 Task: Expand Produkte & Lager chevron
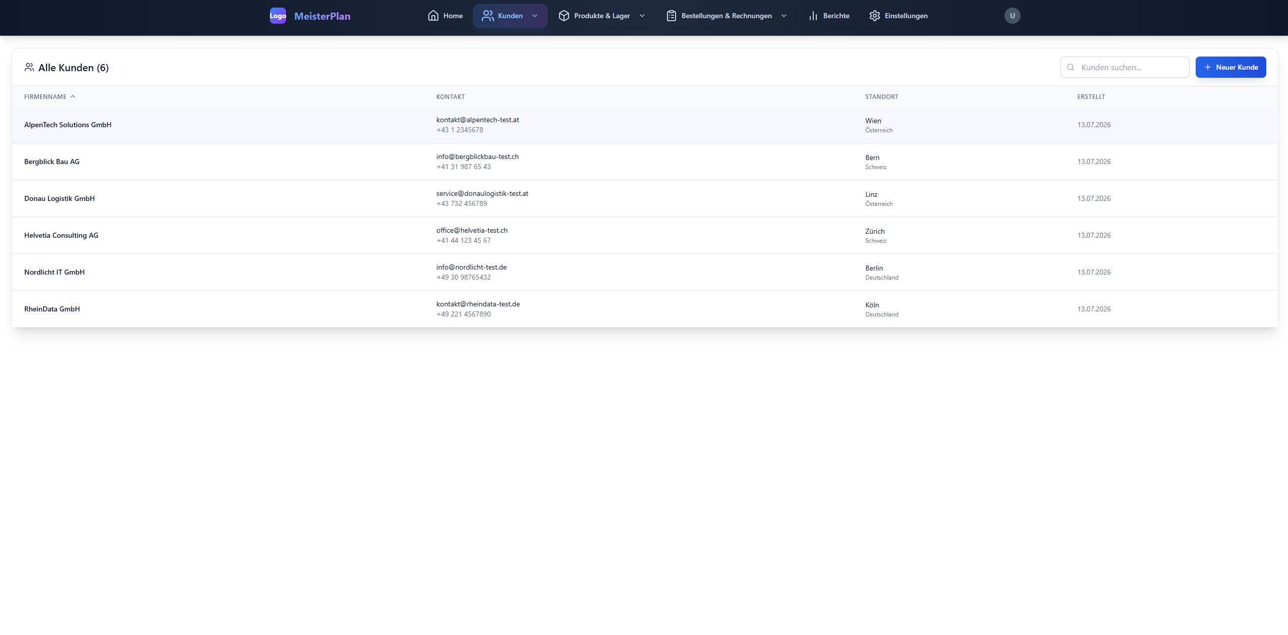click(x=642, y=16)
